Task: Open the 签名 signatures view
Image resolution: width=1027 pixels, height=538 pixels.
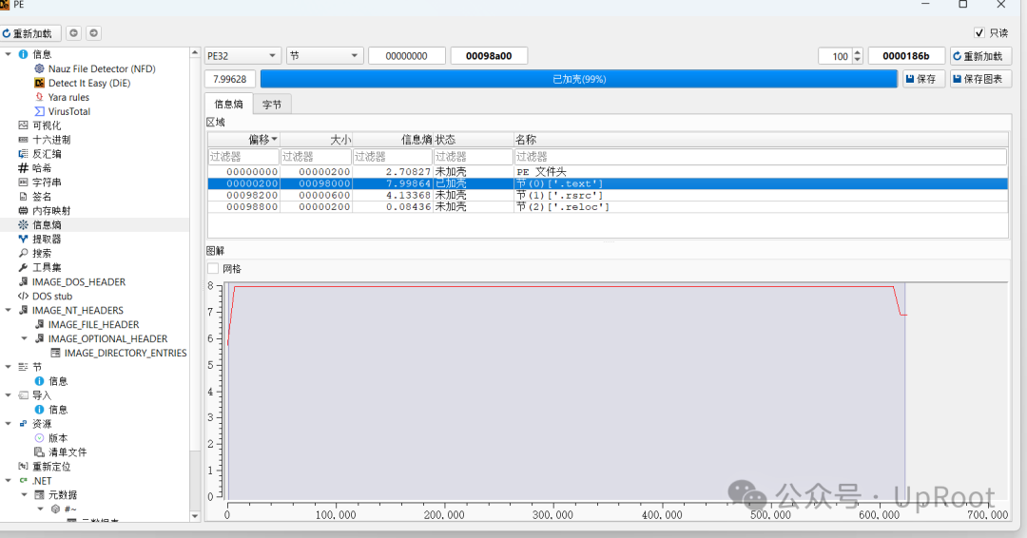Action: 35,197
